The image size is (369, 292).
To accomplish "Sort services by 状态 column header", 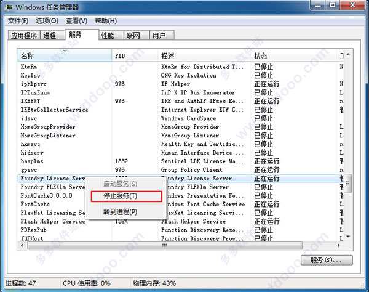I will point(294,56).
